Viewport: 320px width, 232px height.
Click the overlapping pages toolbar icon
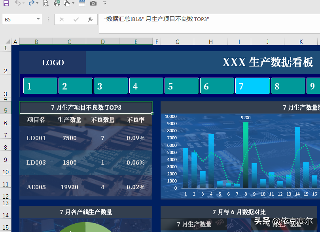click(x=67, y=3)
